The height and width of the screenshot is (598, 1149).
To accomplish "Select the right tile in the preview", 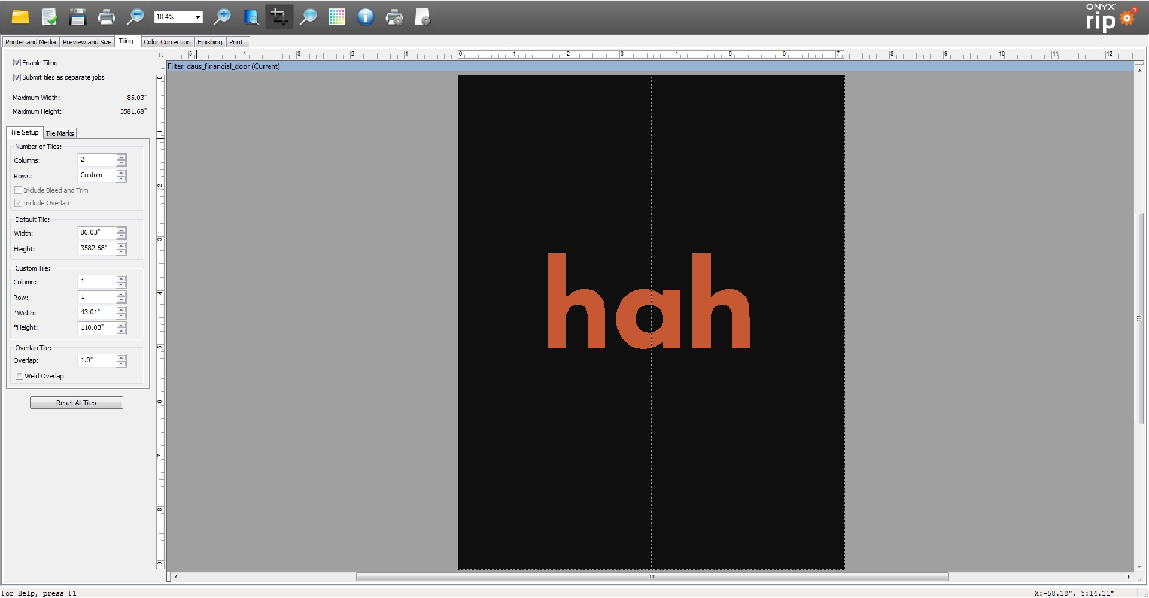I will point(748,322).
